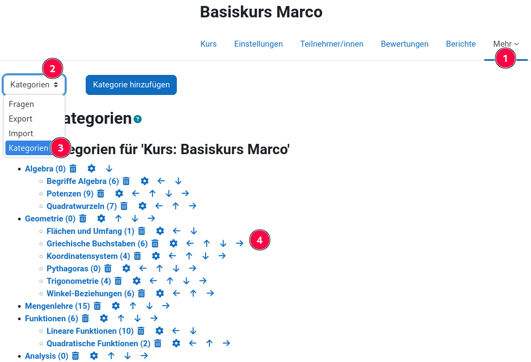Go to the Teilnehmer/innen tab
Screen dimensions: 531x362
click(x=332, y=44)
